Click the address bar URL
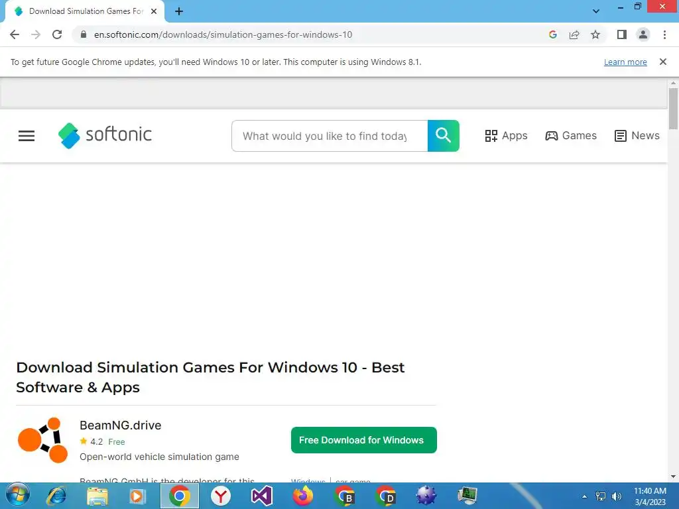The width and height of the screenshot is (679, 509). point(223,34)
